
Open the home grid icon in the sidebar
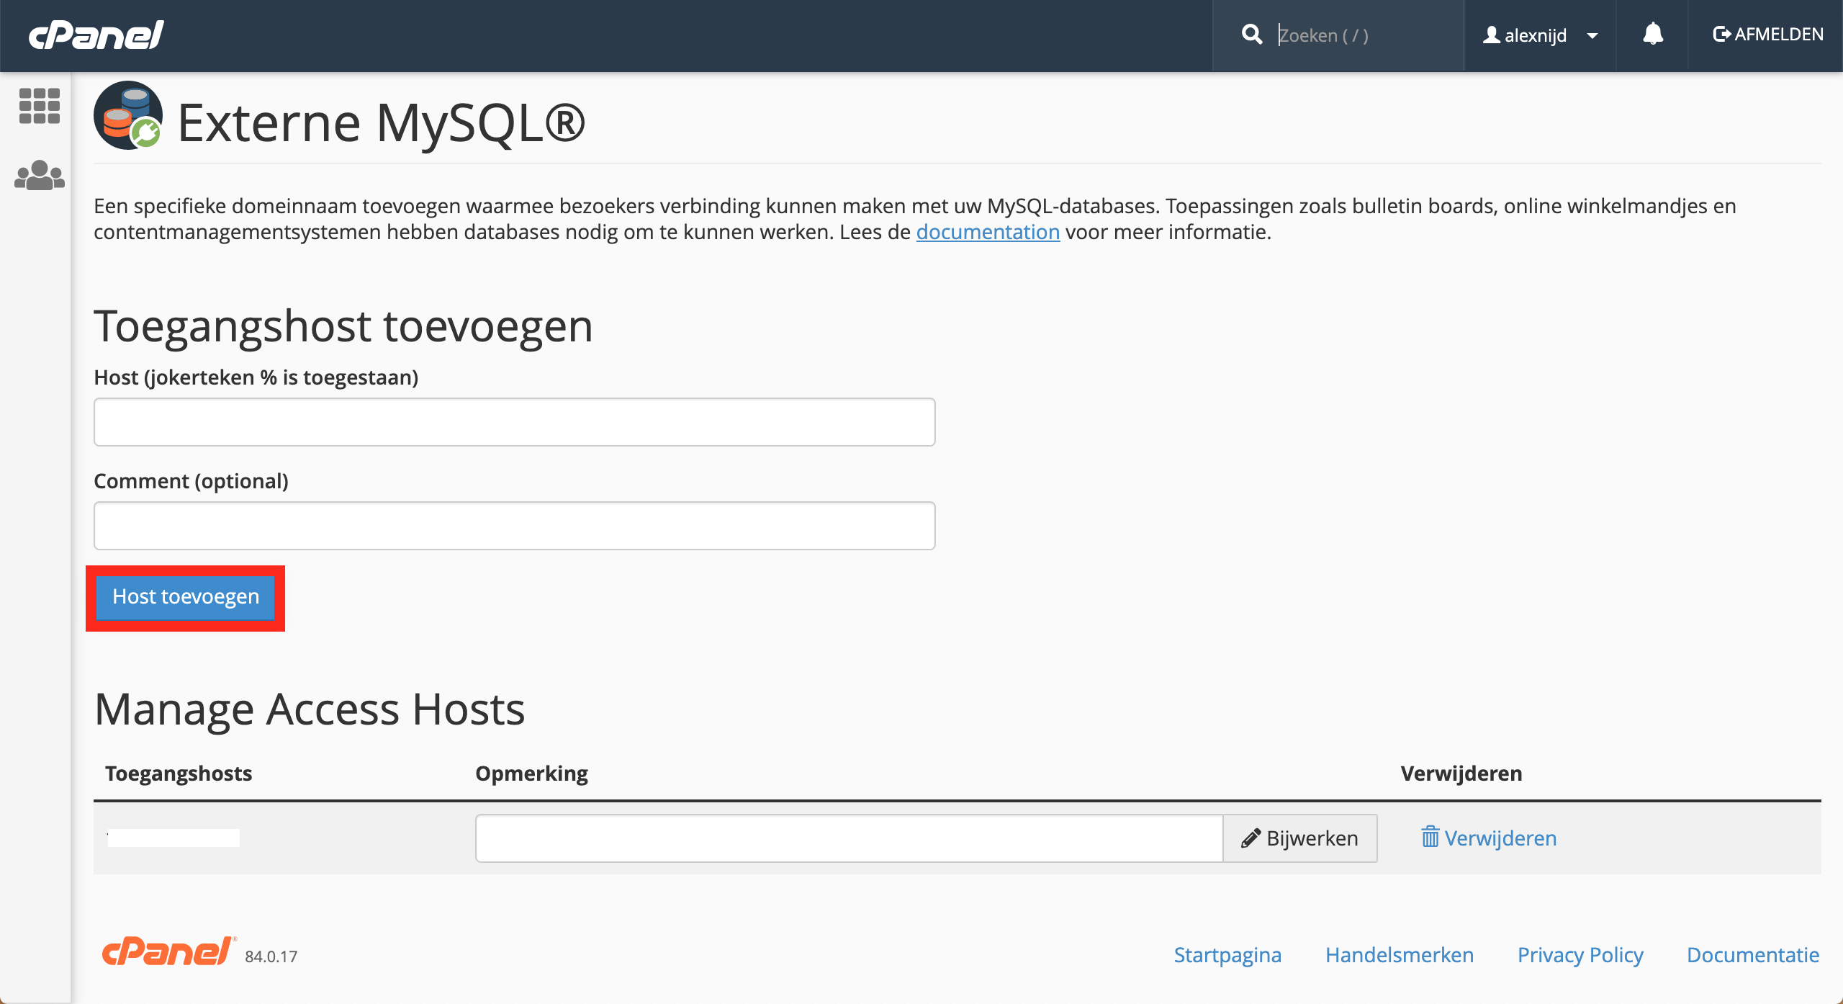coord(40,106)
